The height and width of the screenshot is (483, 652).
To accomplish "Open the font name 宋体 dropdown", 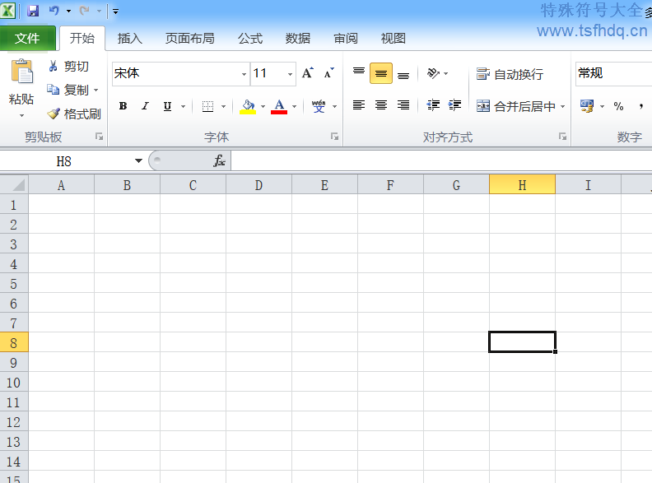I will (244, 74).
